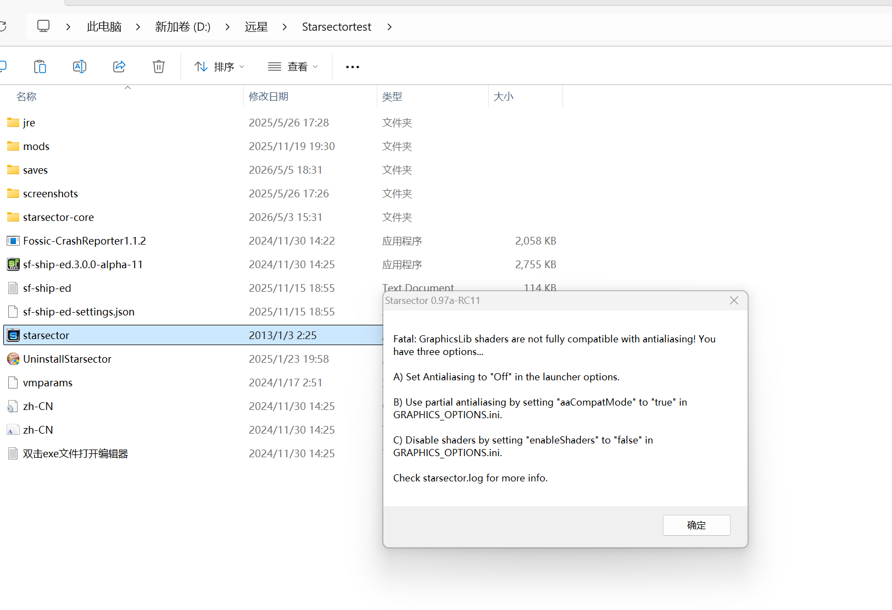Select file name "Fossic-CrashReporter1.1.2"
The height and width of the screenshot is (610, 892).
tap(85, 241)
